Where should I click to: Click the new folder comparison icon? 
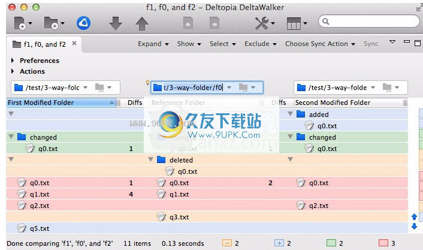pyautogui.click(x=52, y=23)
